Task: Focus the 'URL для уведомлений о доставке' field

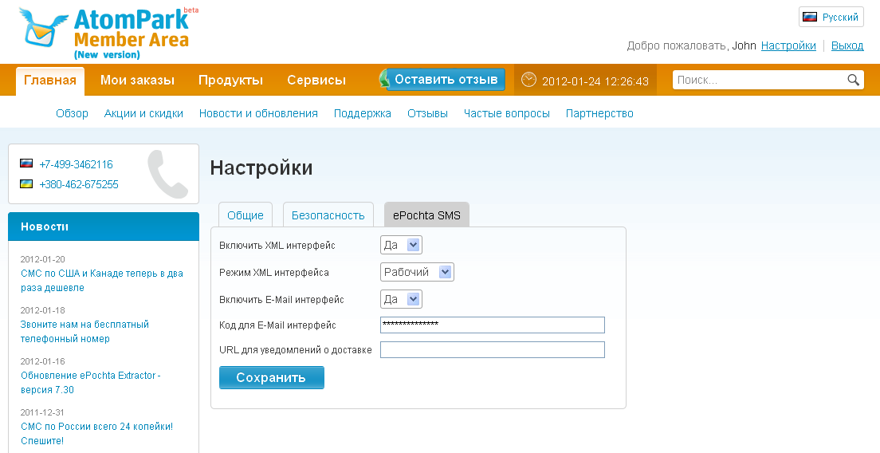Action: [492, 350]
